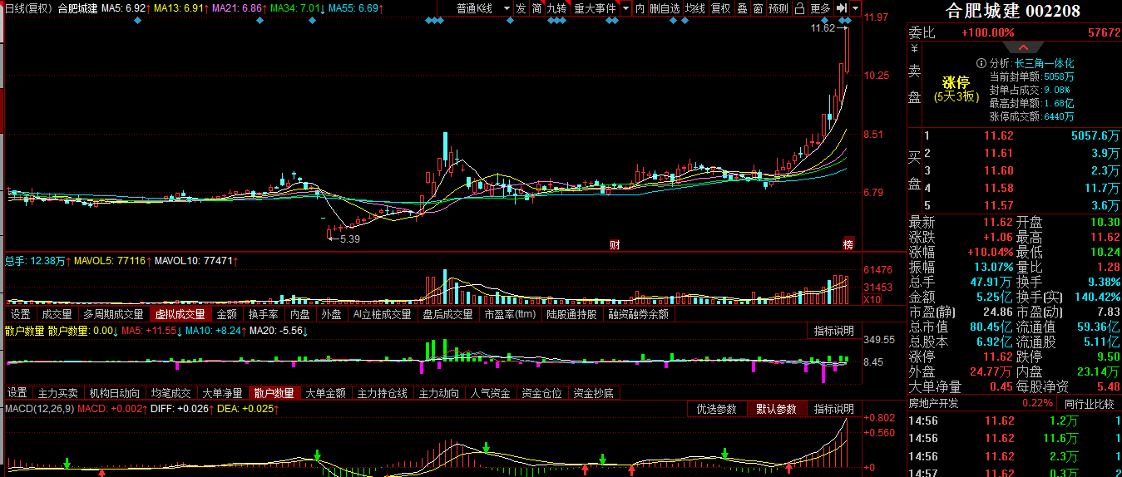
Task: Toggle the 均线 moving average display
Action: click(695, 8)
